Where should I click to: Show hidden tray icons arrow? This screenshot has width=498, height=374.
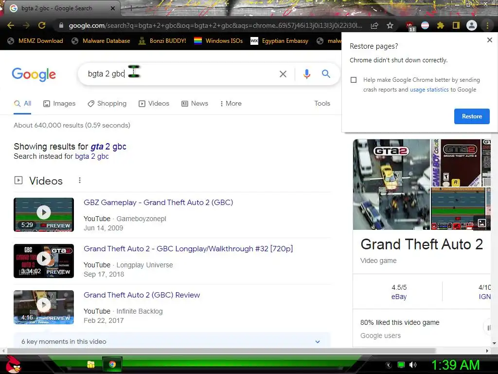pos(389,365)
